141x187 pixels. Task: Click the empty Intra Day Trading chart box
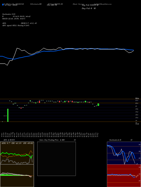56,159
